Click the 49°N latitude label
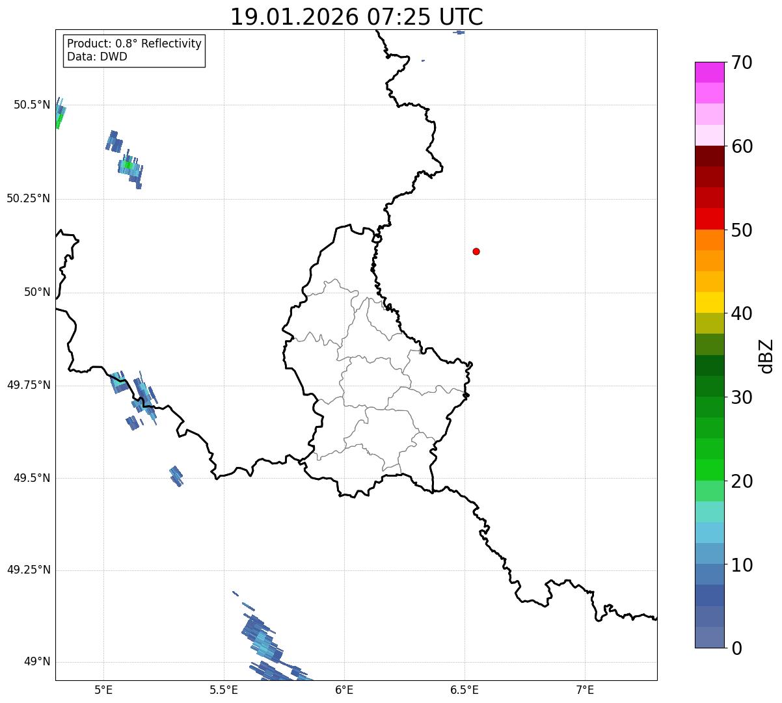The image size is (782, 703). (x=37, y=662)
